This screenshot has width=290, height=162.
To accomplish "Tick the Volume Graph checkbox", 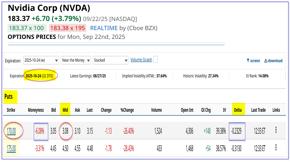I will click(155, 60).
